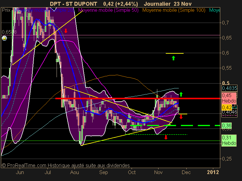The height and width of the screenshot is (181, 242).
Task: Click the Nov date axis label
Action: pos(158,172)
